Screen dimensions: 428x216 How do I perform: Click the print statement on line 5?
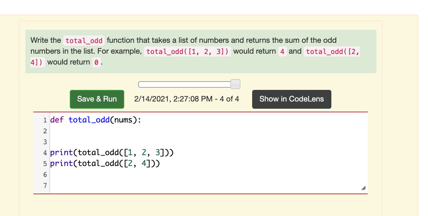(105, 163)
